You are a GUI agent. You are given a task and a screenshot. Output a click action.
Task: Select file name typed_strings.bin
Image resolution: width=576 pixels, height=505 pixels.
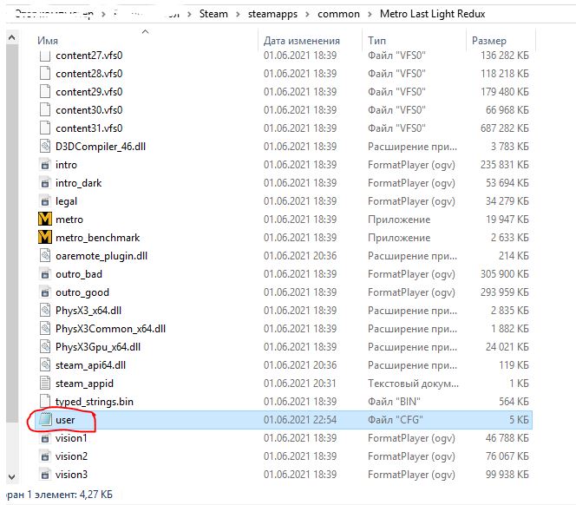pyautogui.click(x=94, y=402)
